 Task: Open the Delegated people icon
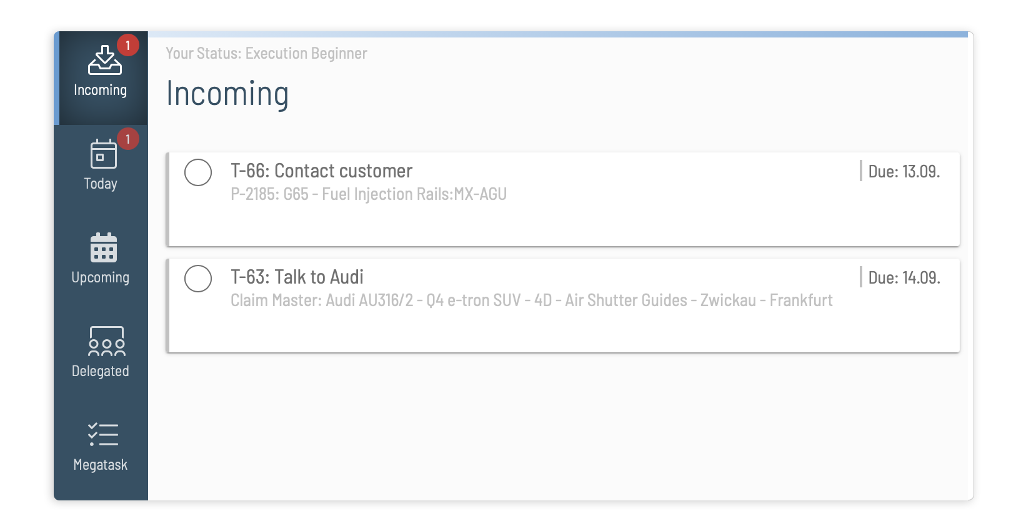click(x=106, y=341)
